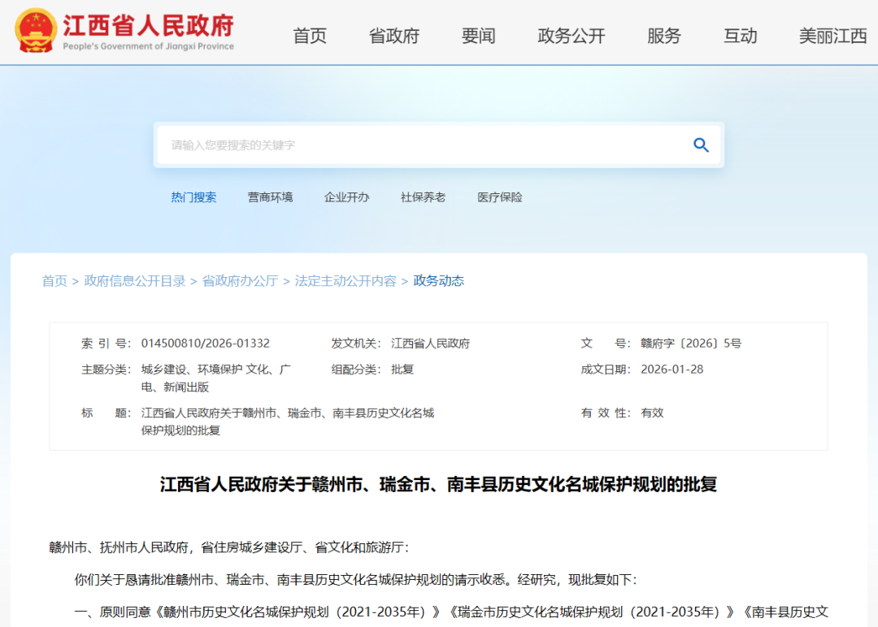Select 互动 in the top navigation
The height and width of the screenshot is (627, 878).
(741, 37)
